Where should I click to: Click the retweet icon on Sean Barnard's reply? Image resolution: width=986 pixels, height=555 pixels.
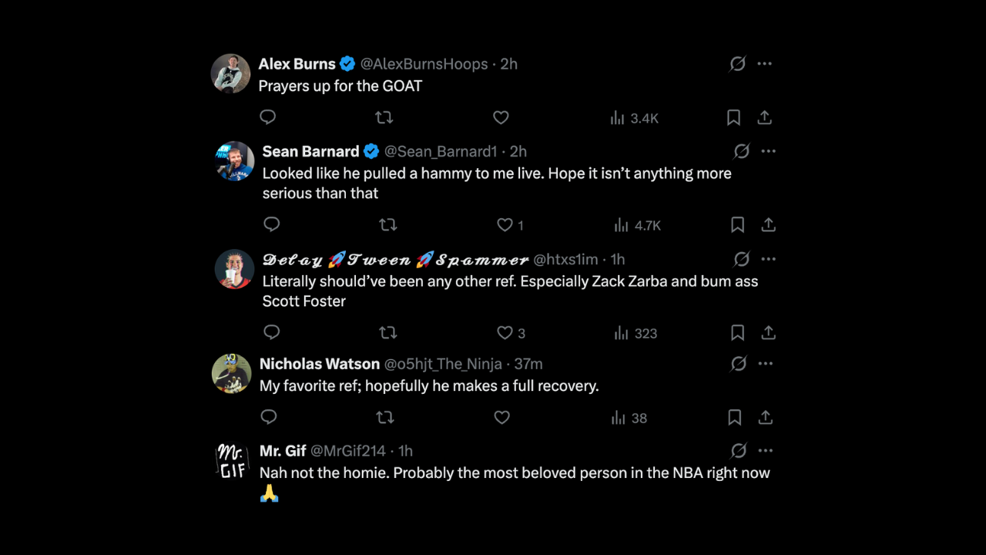(387, 224)
